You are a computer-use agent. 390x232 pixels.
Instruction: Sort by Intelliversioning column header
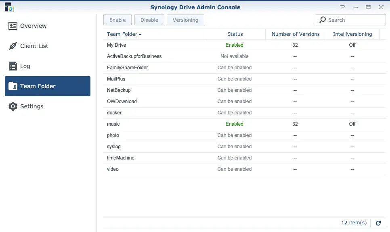coord(352,34)
